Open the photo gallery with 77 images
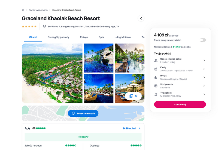 tap(133, 96)
